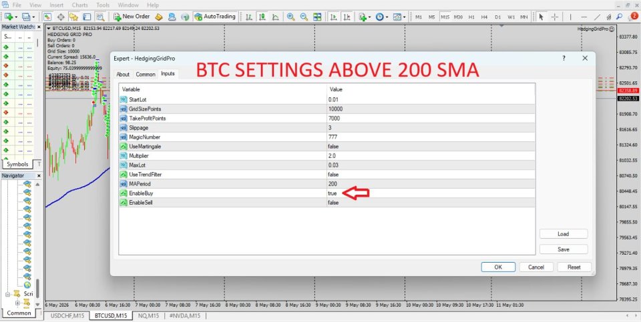Open the search magnifier in the toolbar
The height and width of the screenshot is (322, 641).
coord(620,17)
